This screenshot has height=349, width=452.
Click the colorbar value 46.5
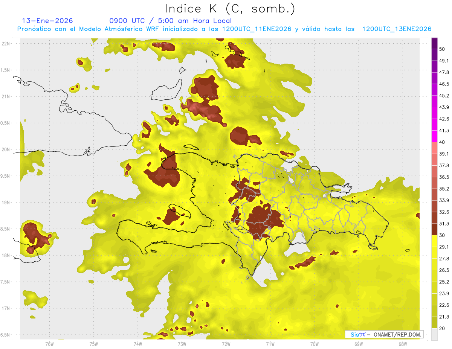click(444, 84)
